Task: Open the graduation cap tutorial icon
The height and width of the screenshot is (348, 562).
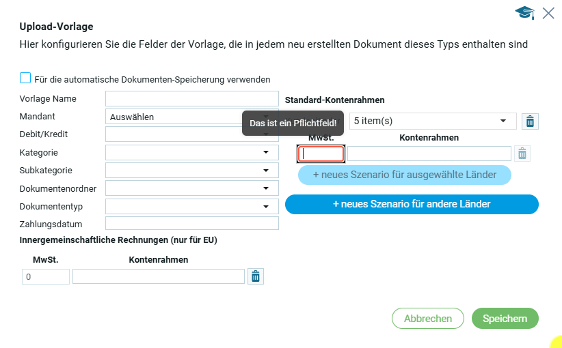Action: pyautogui.click(x=524, y=13)
